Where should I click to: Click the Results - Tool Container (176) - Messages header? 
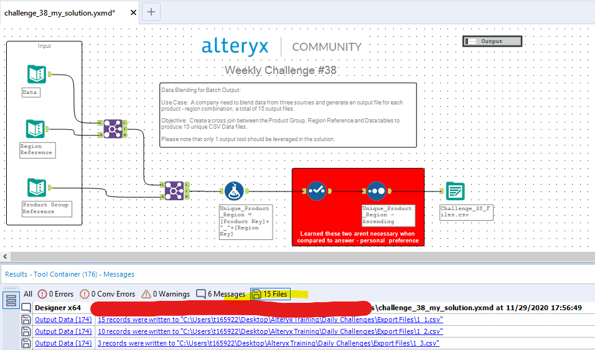tap(70, 274)
